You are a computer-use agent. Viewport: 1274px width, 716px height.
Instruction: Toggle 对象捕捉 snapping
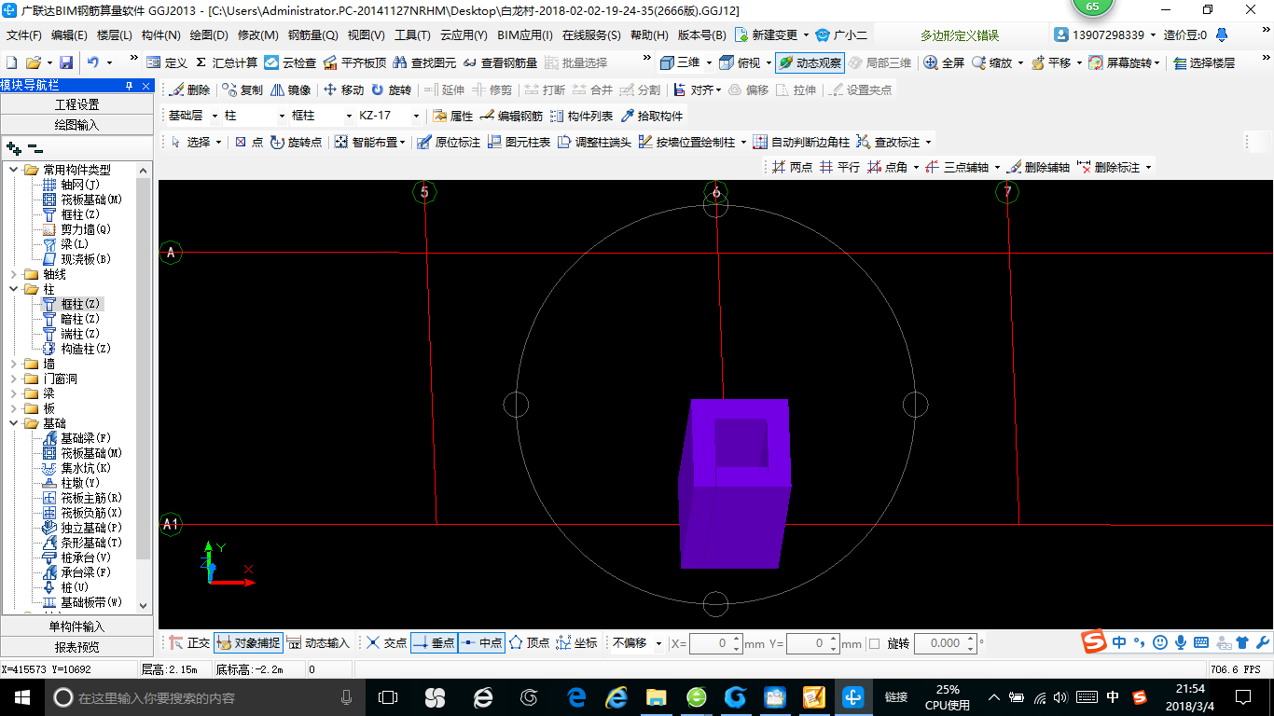(x=247, y=643)
